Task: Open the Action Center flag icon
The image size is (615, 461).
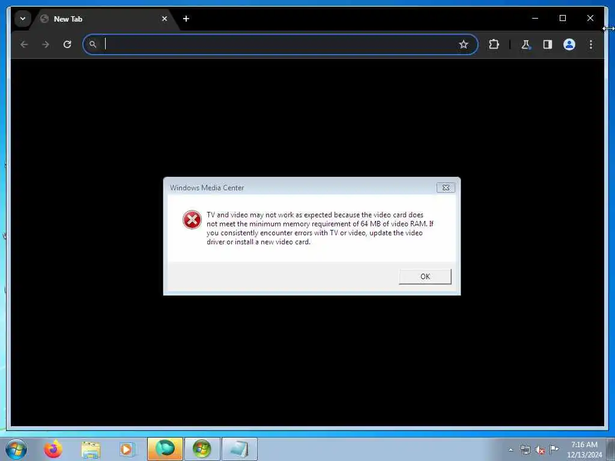Action: [554, 449]
